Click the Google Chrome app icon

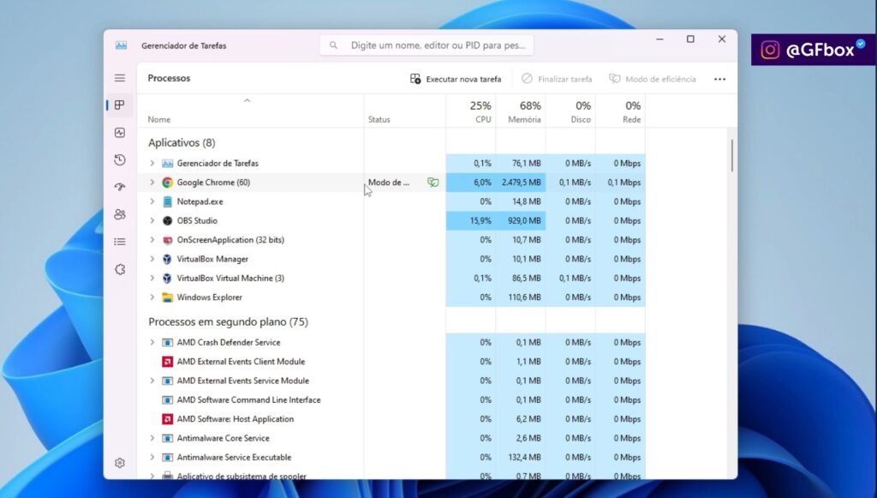167,183
